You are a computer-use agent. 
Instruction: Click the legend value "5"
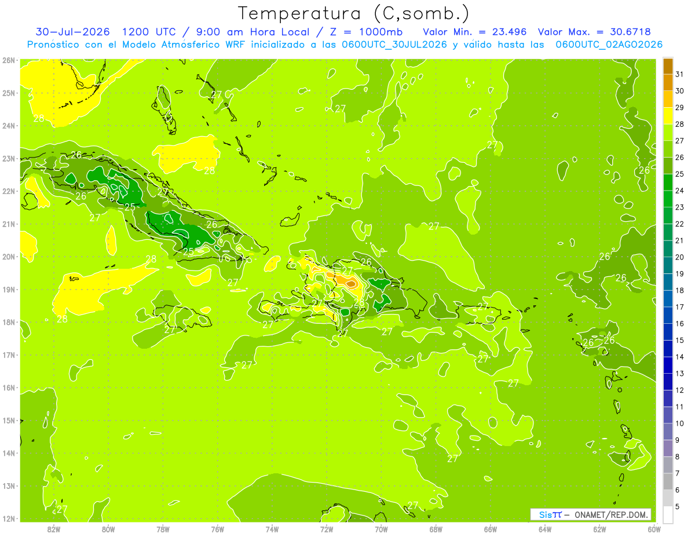(678, 507)
